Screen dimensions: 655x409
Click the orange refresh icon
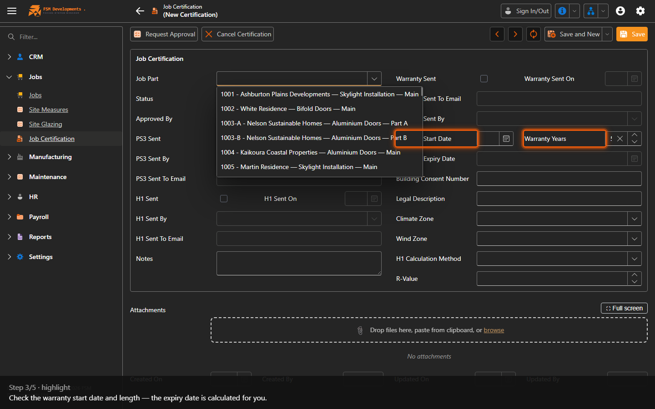534,34
